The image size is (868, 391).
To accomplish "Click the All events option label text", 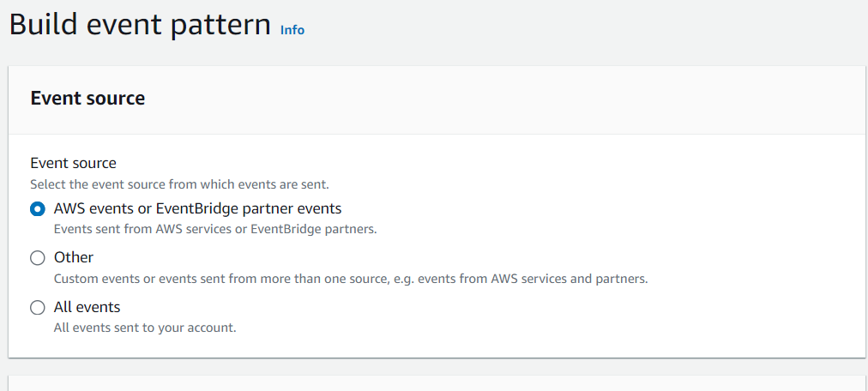I will 87,307.
